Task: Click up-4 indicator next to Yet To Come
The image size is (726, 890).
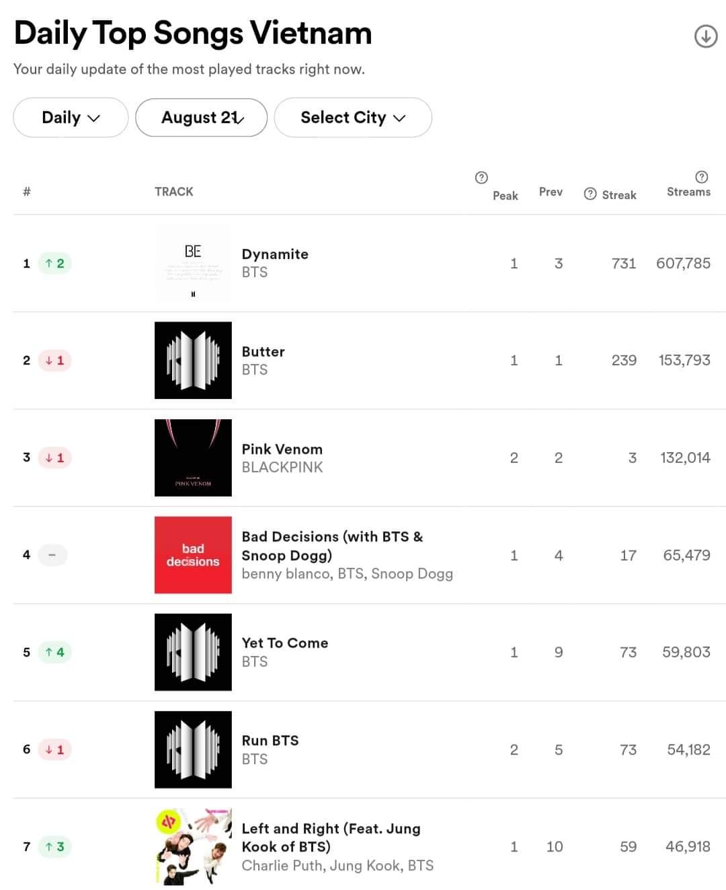Action: 54,652
